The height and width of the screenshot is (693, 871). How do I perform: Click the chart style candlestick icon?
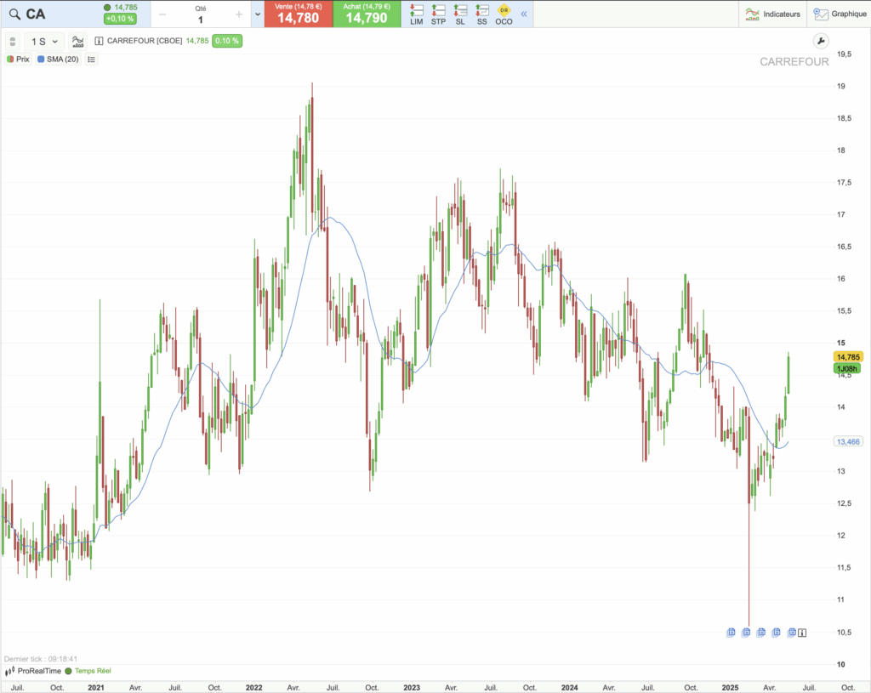pos(77,41)
